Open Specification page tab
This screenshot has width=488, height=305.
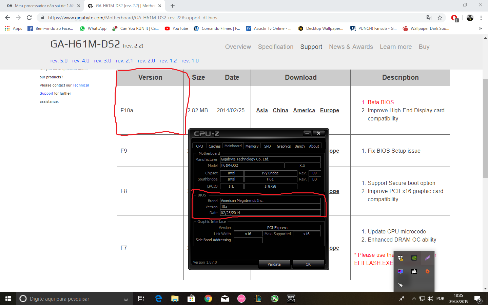coord(276,47)
